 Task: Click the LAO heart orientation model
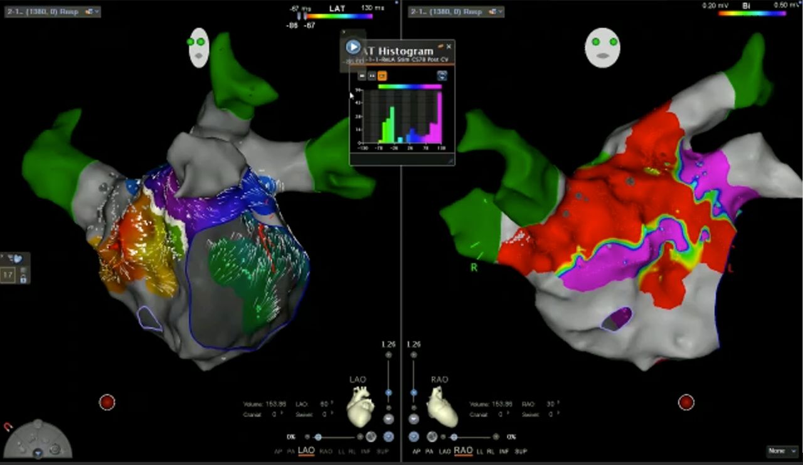[x=361, y=407]
